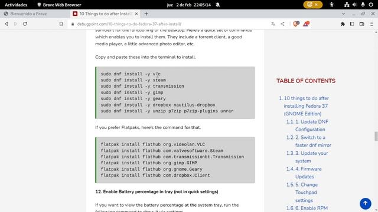Open the Actividades overview

[16, 5]
